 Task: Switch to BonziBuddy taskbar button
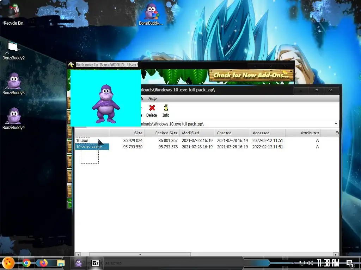[x=79, y=263]
